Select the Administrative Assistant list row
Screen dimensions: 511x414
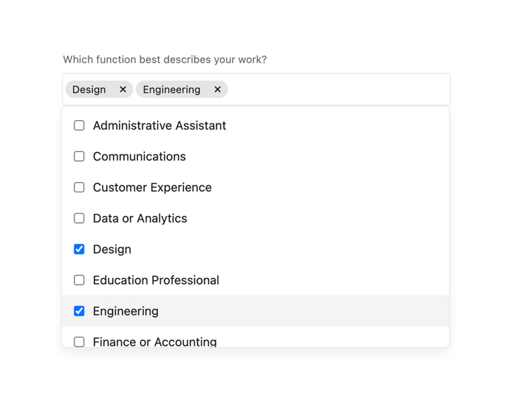pyautogui.click(x=192, y=125)
